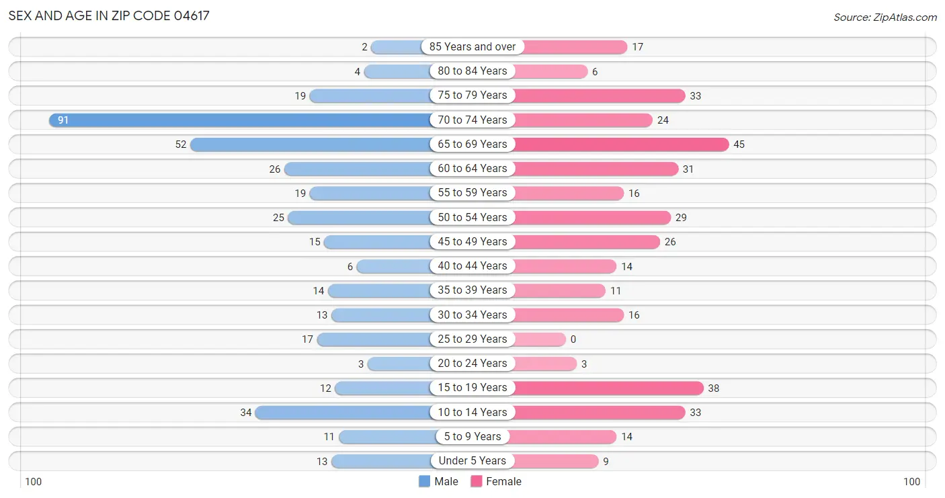
Task: Click the 5 to 9 Years label
Action: [472, 437]
